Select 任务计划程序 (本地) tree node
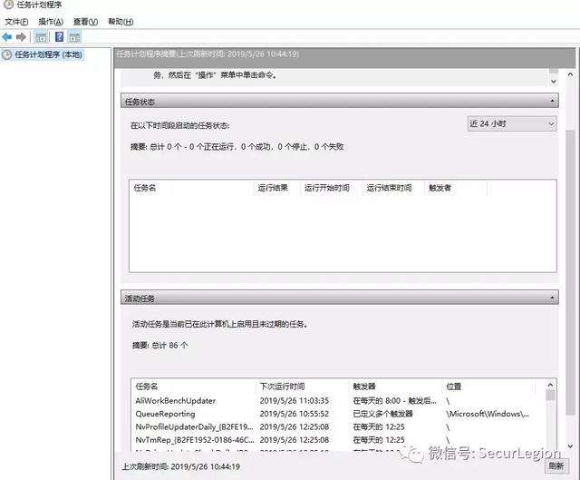 tap(43, 54)
